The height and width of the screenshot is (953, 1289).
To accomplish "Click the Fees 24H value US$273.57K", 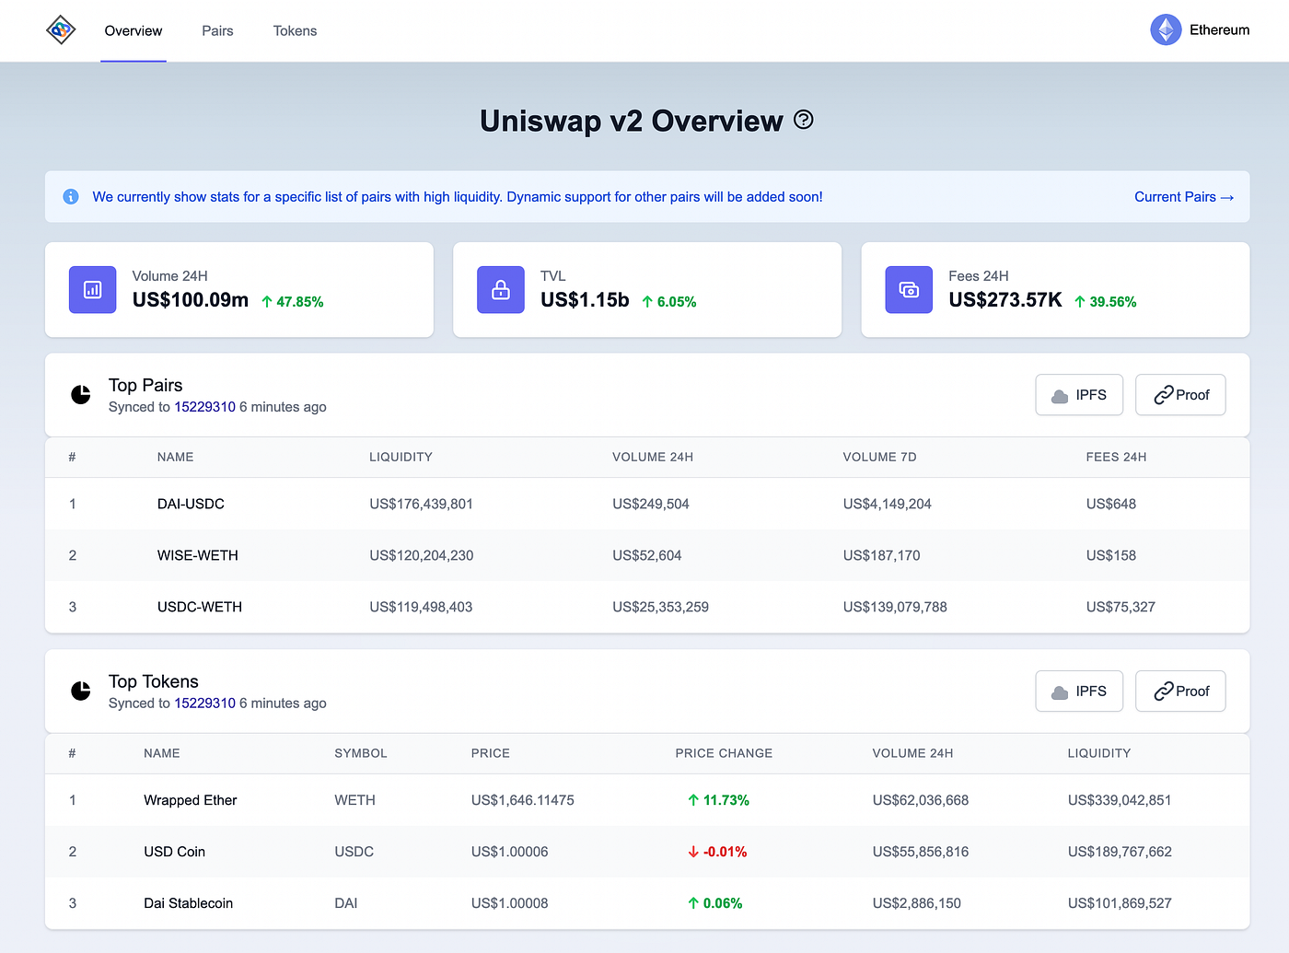I will pos(1005,300).
